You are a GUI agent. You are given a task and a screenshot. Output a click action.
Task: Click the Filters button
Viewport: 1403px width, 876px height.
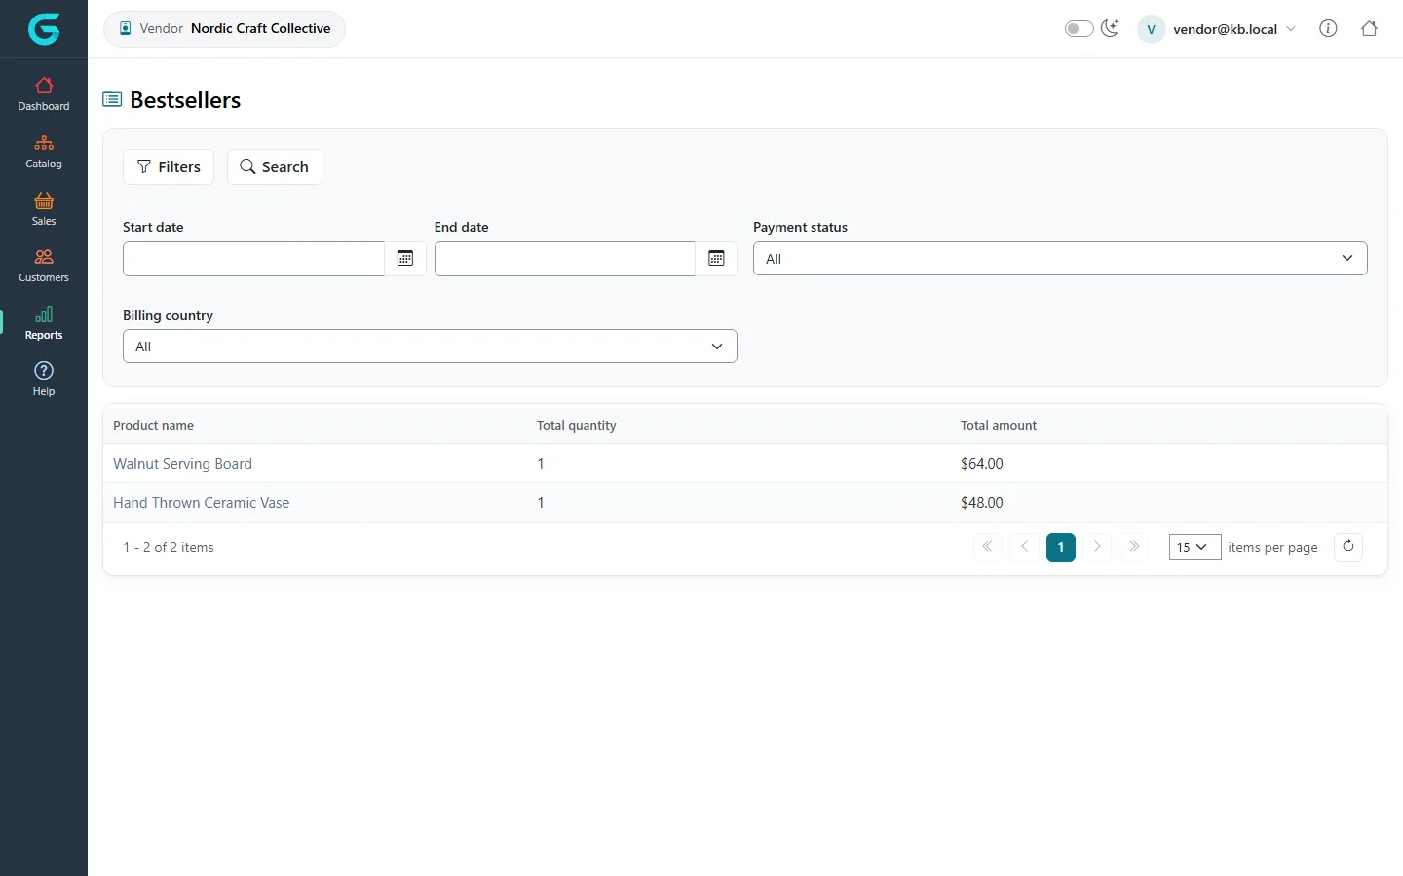point(169,166)
